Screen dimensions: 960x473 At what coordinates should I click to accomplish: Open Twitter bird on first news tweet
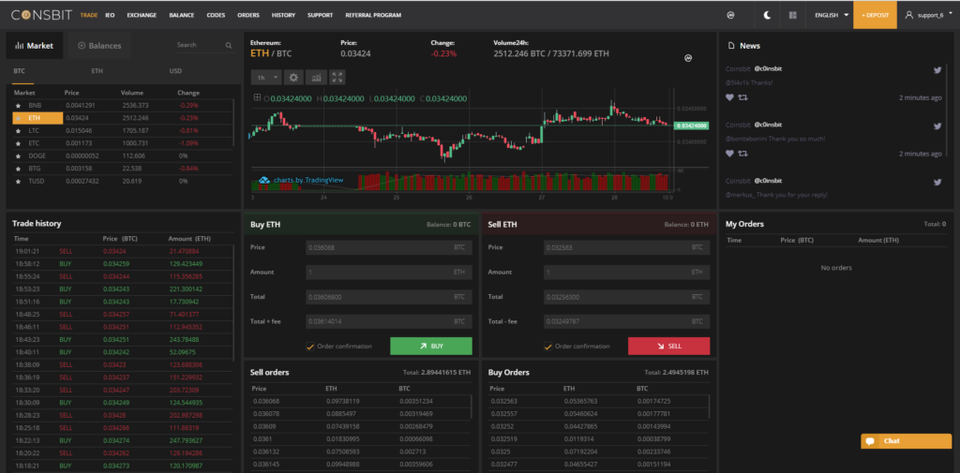click(x=937, y=69)
